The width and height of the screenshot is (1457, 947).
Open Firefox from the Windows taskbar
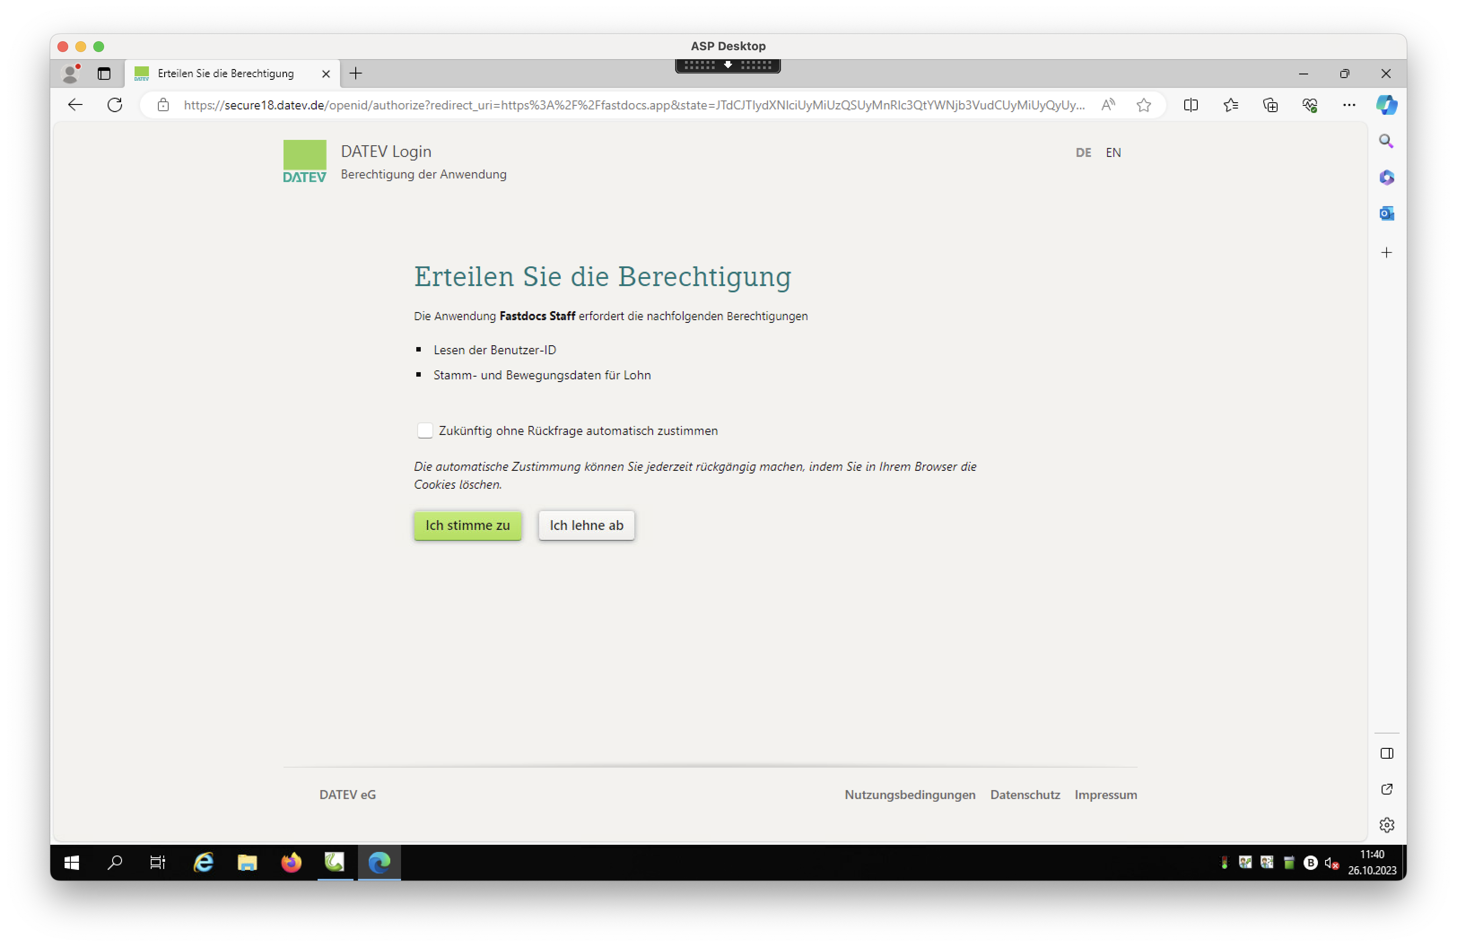pos(291,863)
